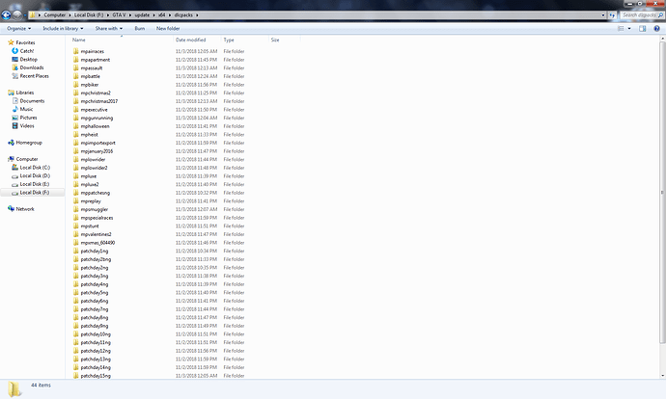Select the mpheist folder icon
Viewport: 666px width, 399px height.
76,134
